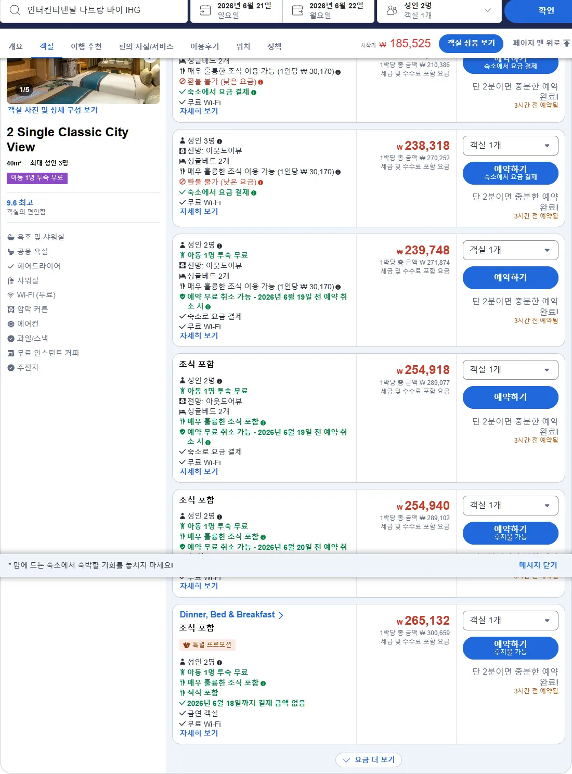Switch to the 이용후기 tab
Image resolution: width=572 pixels, height=774 pixels.
click(205, 46)
